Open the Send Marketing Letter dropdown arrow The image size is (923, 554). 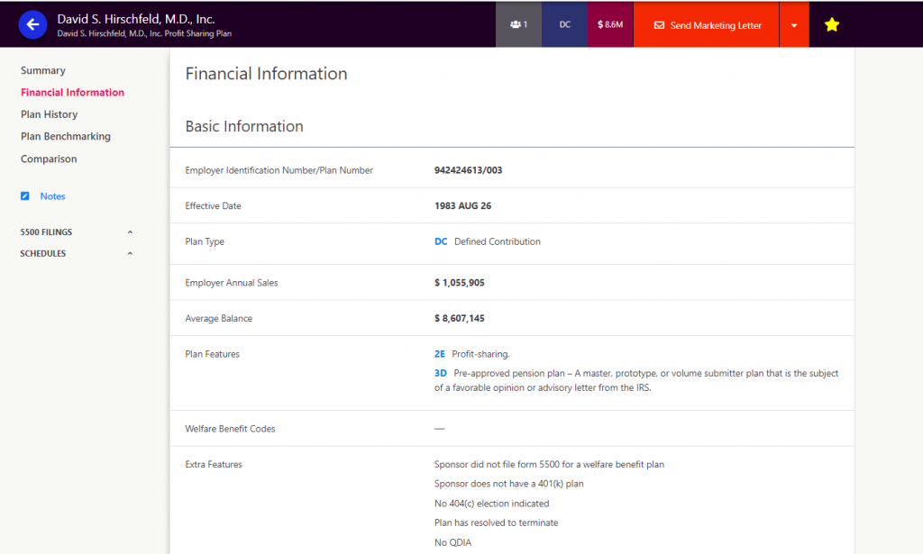coord(793,25)
